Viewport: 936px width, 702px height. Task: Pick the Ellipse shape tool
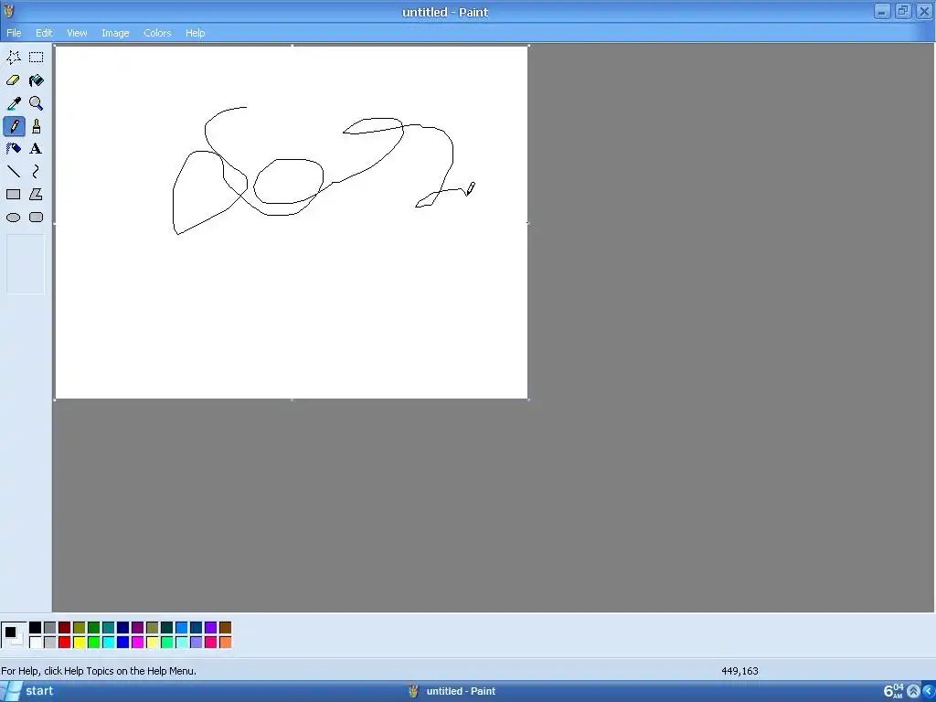(13, 218)
